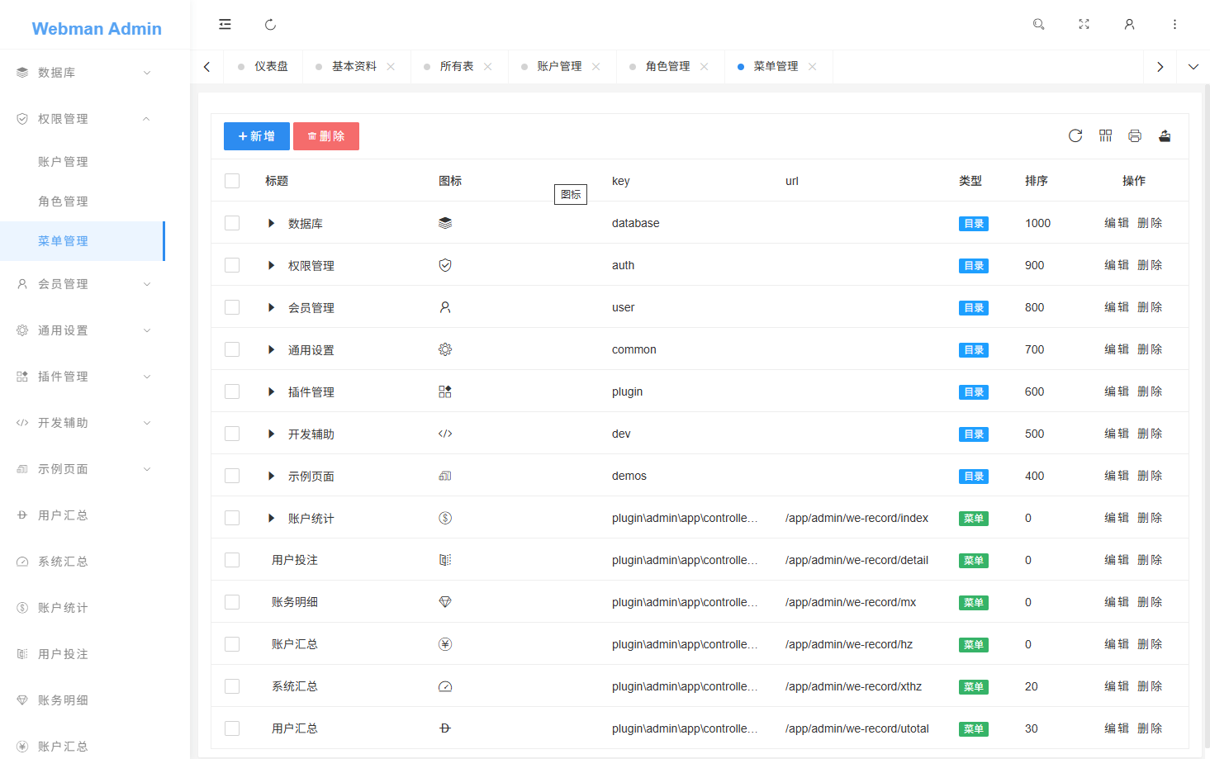The width and height of the screenshot is (1210, 759).
Task: Open 账户管理 in the sidebar menu
Action: click(x=63, y=162)
